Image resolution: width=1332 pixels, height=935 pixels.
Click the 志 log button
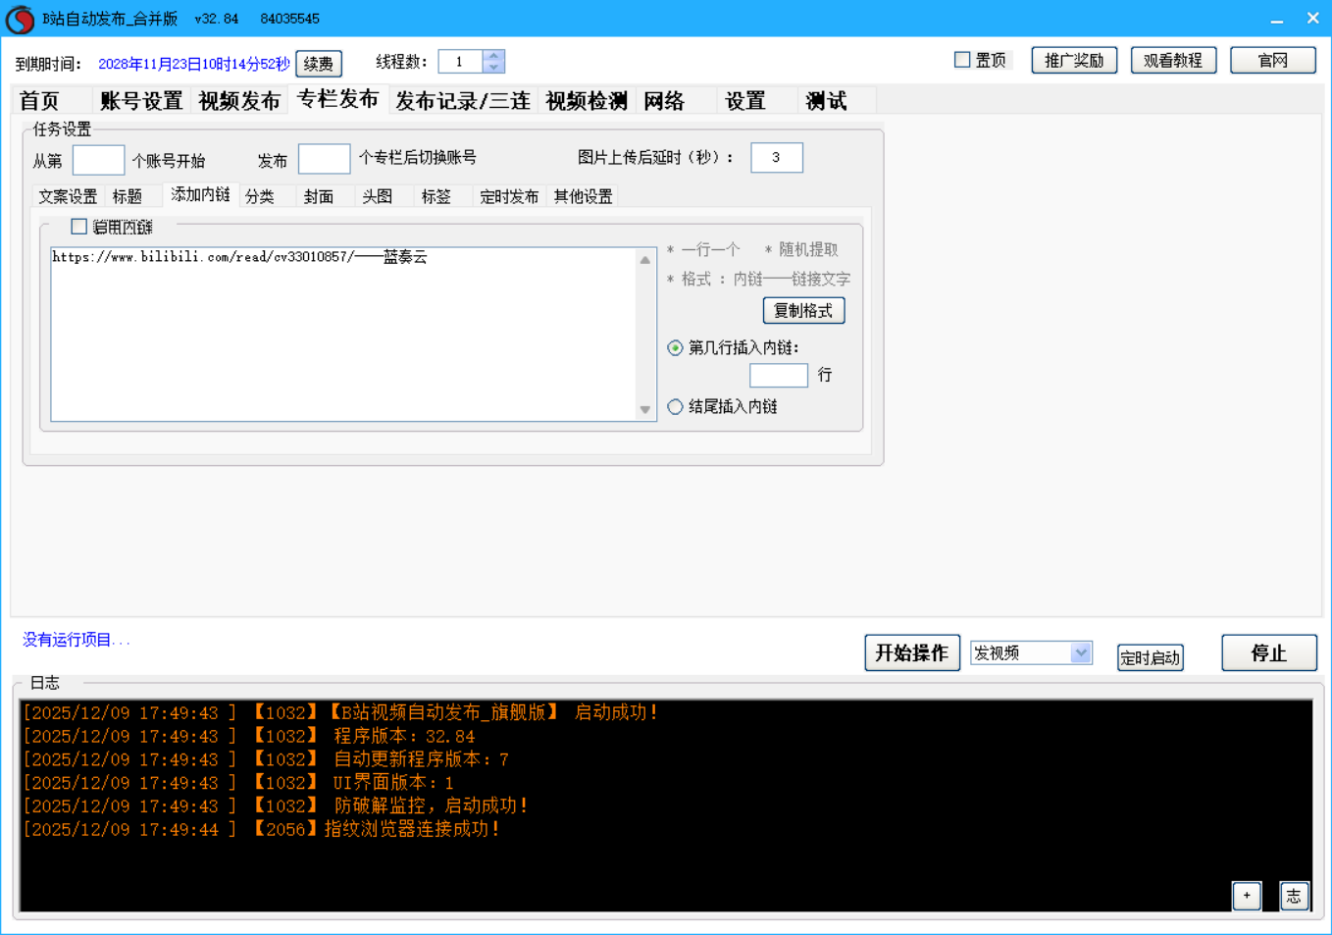click(1294, 895)
